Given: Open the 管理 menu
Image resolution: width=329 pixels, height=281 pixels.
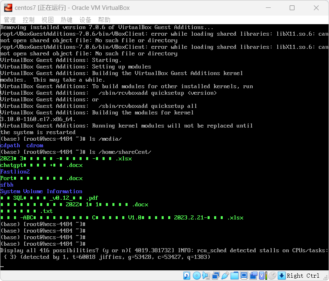Looking at the screenshot, I should click(10, 20).
